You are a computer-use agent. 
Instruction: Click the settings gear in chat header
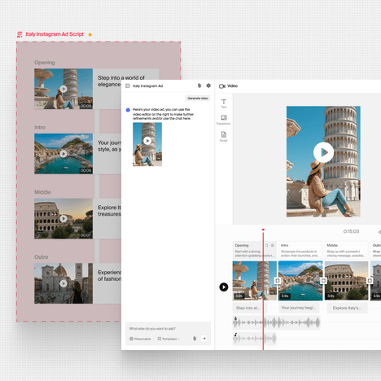(x=208, y=85)
